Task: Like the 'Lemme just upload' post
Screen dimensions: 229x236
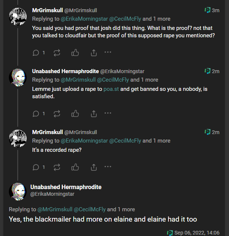Action: point(75,114)
